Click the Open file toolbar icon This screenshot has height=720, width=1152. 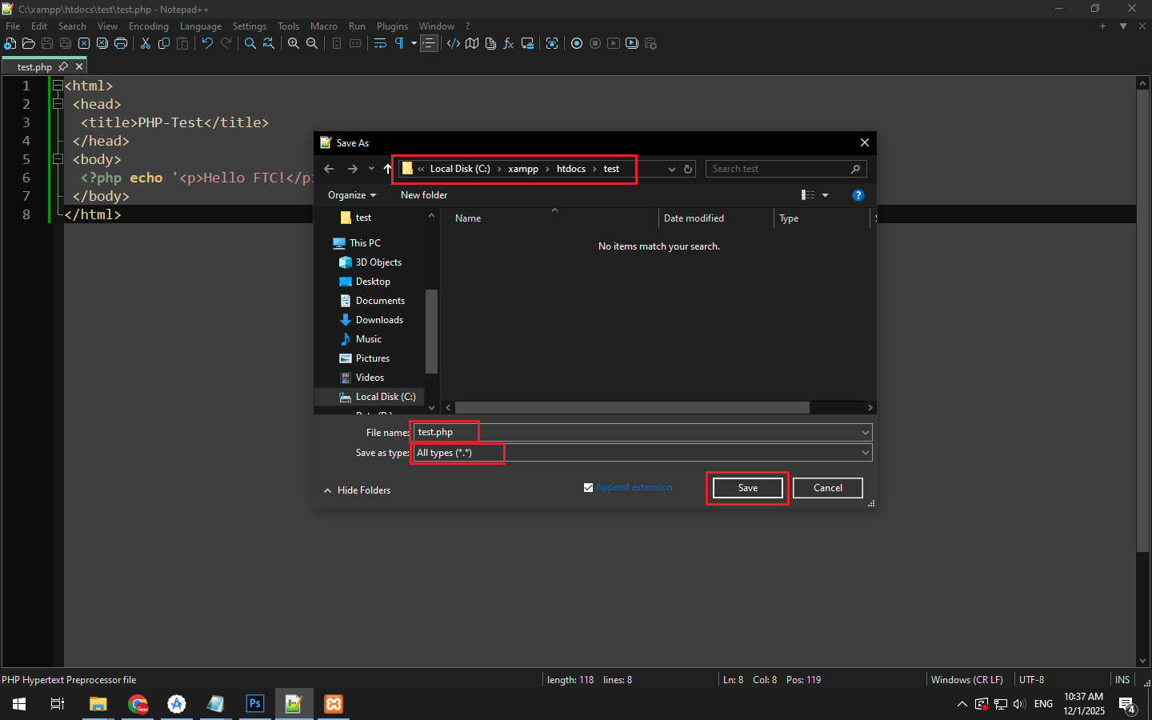(29, 44)
